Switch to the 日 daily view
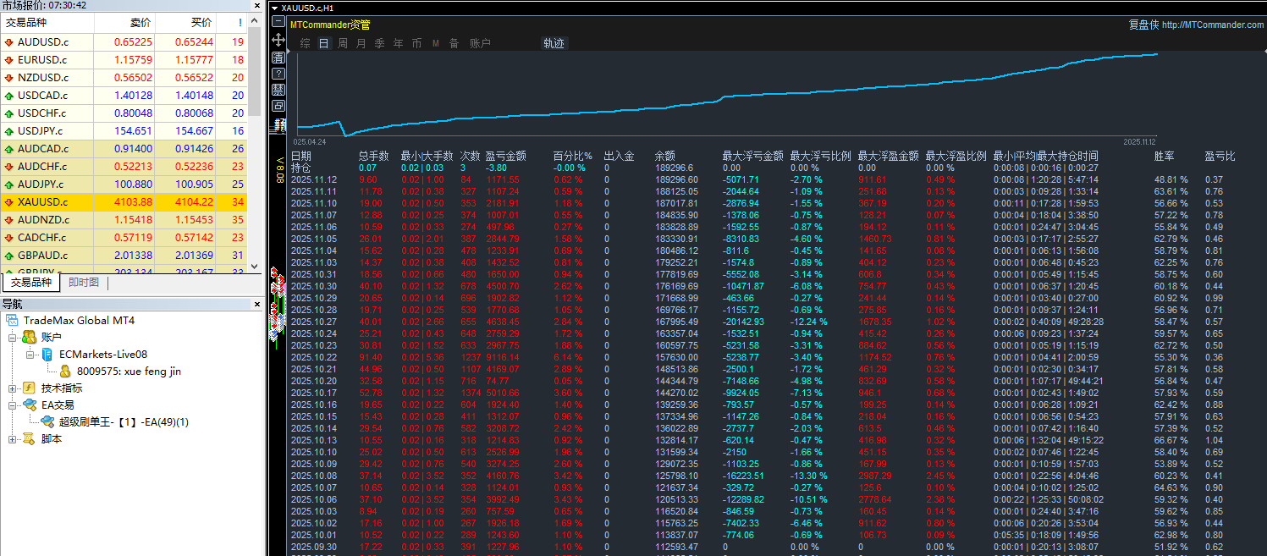Screen dimensions: 1267x556 323,43
